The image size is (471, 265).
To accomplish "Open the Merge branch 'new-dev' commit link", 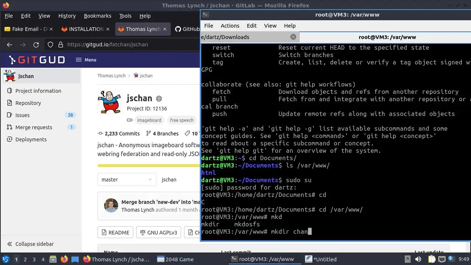I will tap(161, 202).
